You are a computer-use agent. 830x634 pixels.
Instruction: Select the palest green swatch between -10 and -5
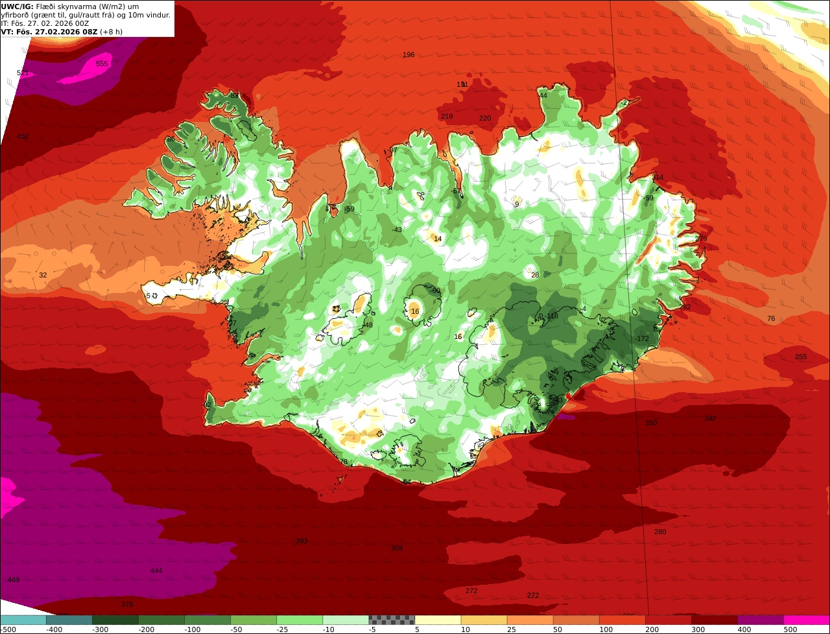pos(346,620)
